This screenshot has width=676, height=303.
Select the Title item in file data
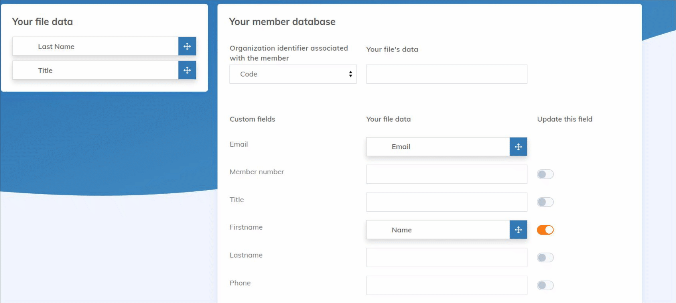[96, 70]
